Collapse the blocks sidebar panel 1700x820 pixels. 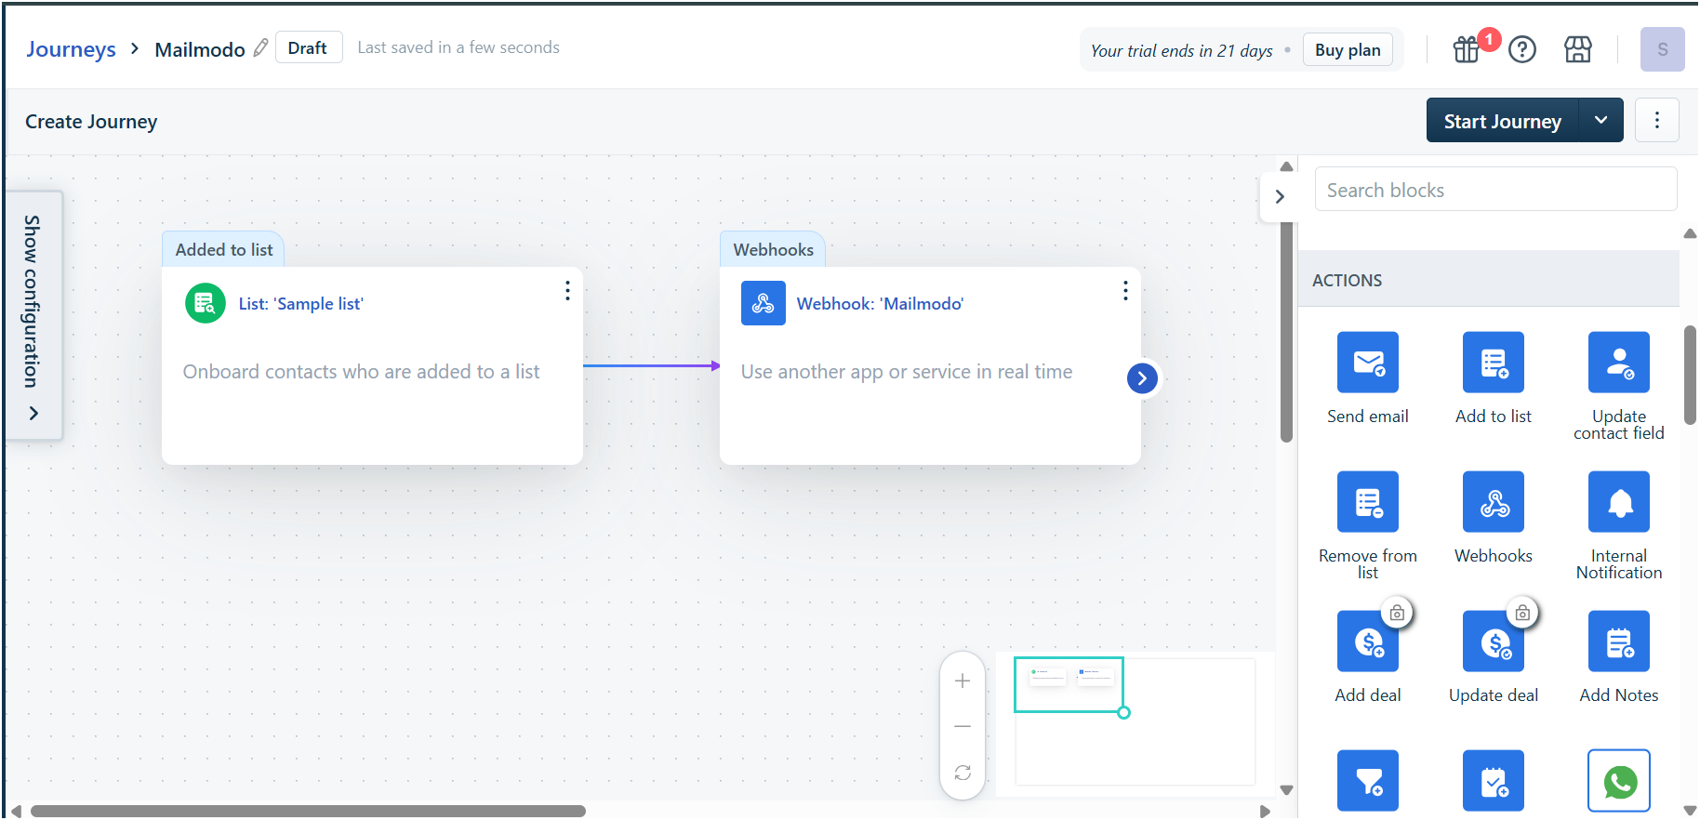(x=1280, y=196)
